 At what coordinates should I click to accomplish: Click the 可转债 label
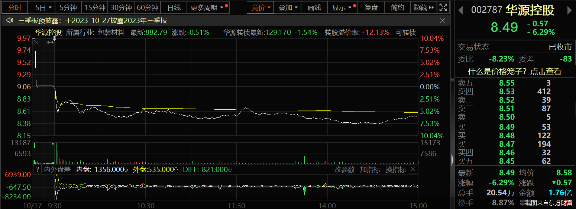[406, 33]
